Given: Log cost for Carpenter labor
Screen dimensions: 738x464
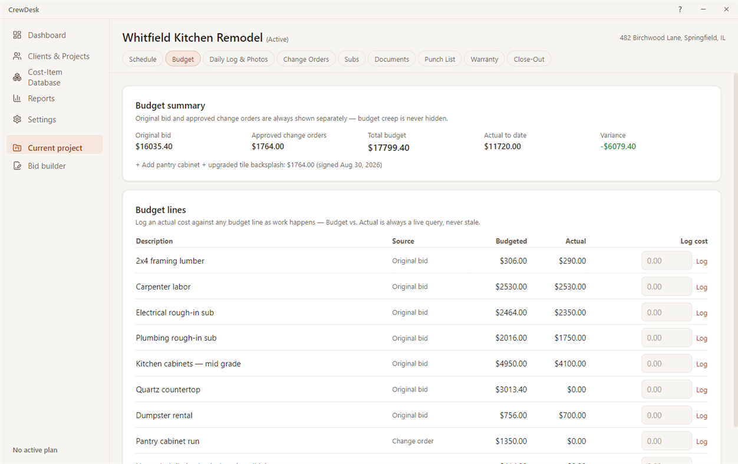Looking at the screenshot, I should coord(701,287).
